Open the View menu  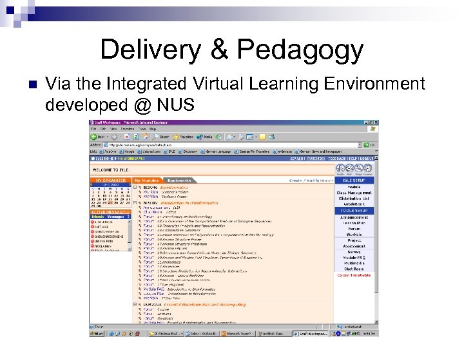[x=113, y=129]
